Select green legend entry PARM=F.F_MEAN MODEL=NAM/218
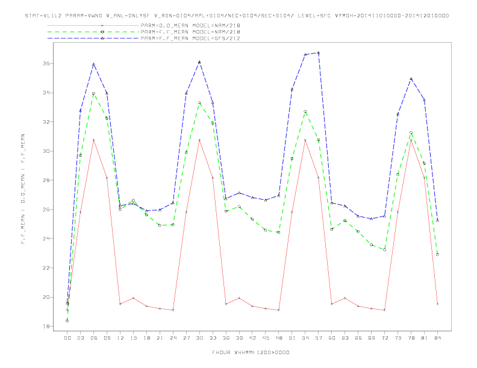The height and width of the screenshot is (368, 477). pyautogui.click(x=190, y=32)
